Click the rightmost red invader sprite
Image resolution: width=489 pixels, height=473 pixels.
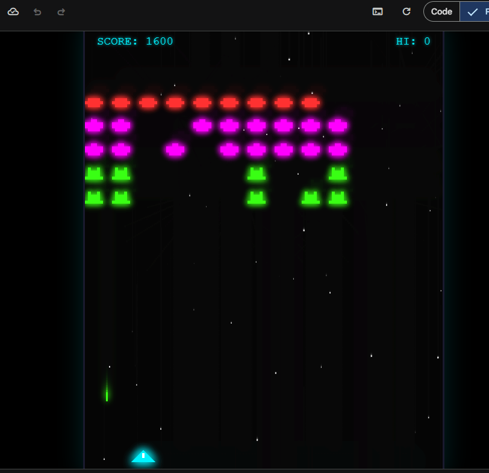[x=311, y=102]
